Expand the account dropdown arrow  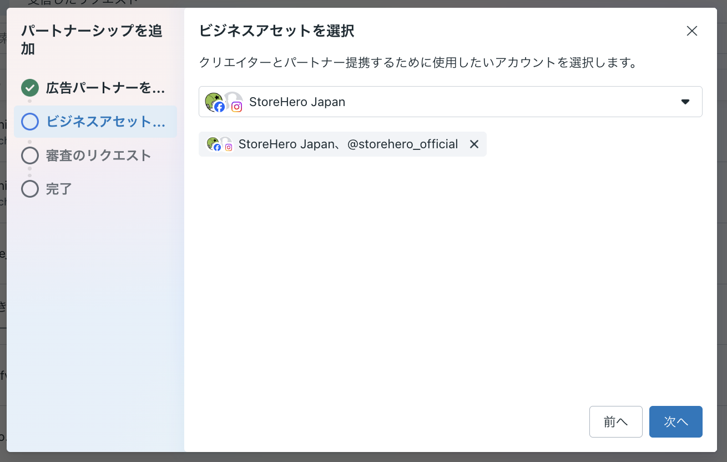pos(685,102)
